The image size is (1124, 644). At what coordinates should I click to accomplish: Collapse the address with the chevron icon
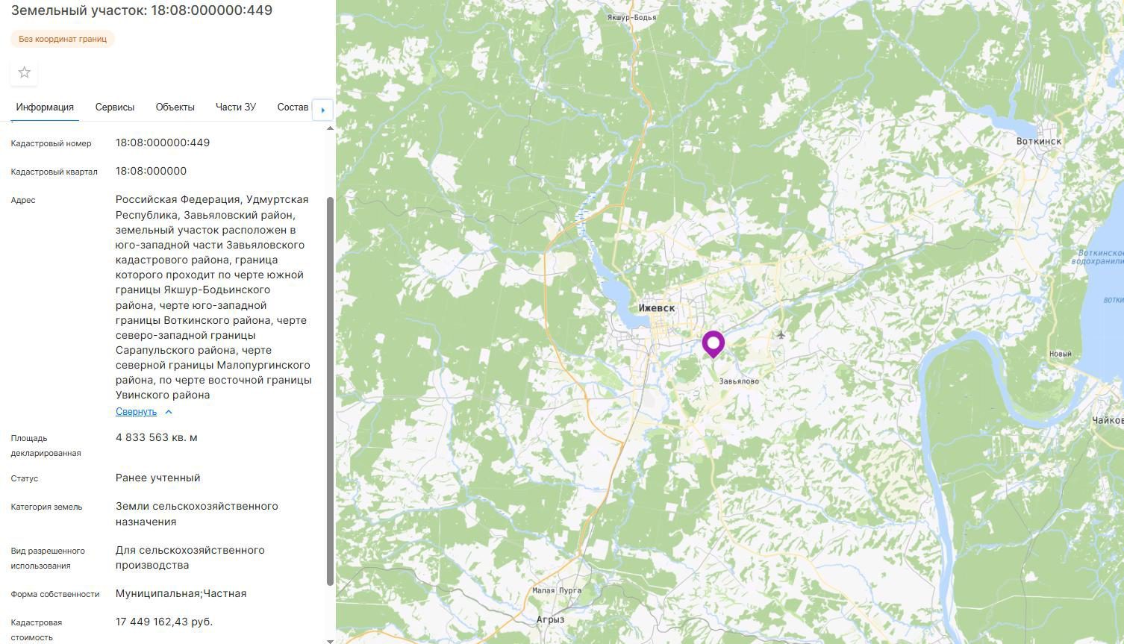(169, 412)
